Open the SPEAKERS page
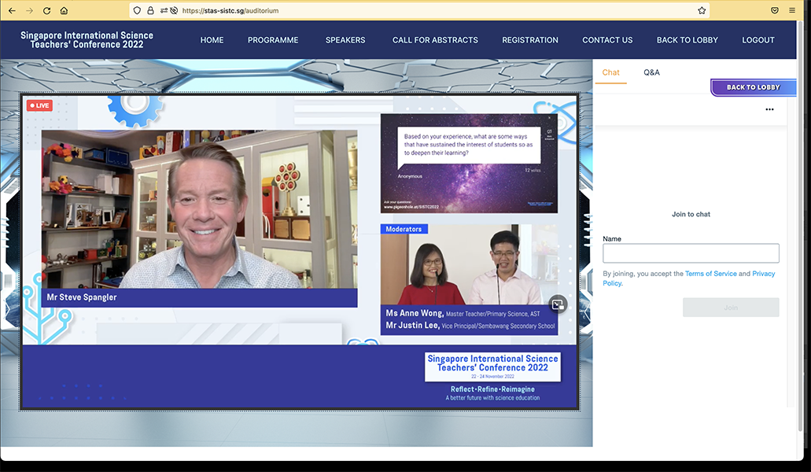 345,40
